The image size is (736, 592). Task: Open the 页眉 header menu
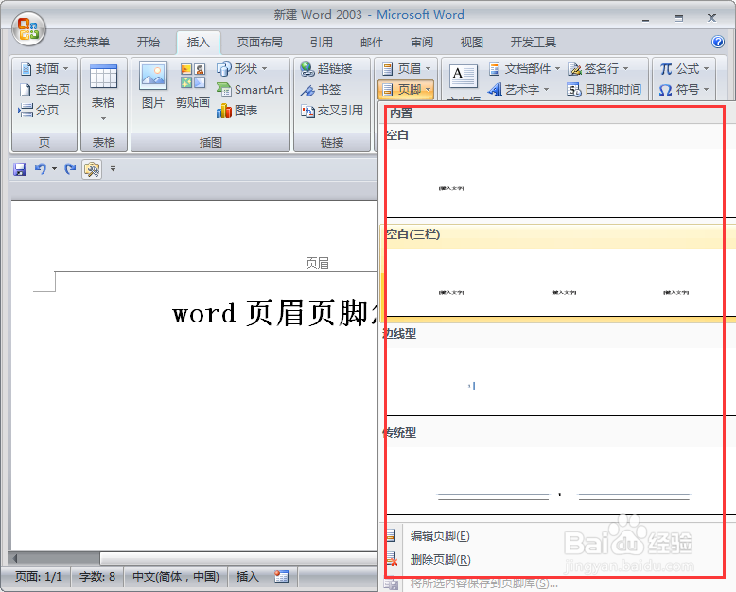coord(407,69)
